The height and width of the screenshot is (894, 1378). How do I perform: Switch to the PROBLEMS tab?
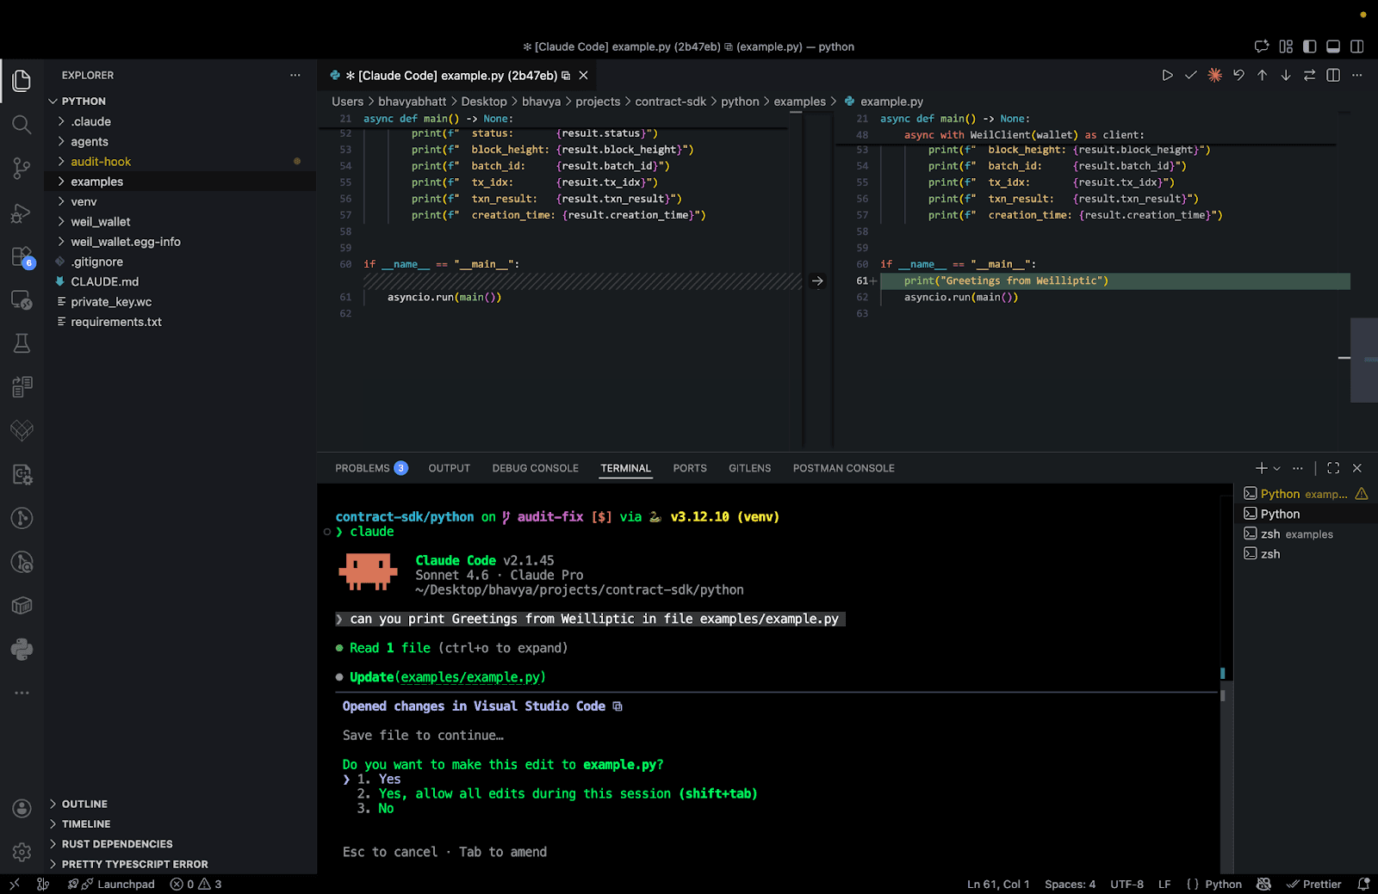tap(363, 468)
